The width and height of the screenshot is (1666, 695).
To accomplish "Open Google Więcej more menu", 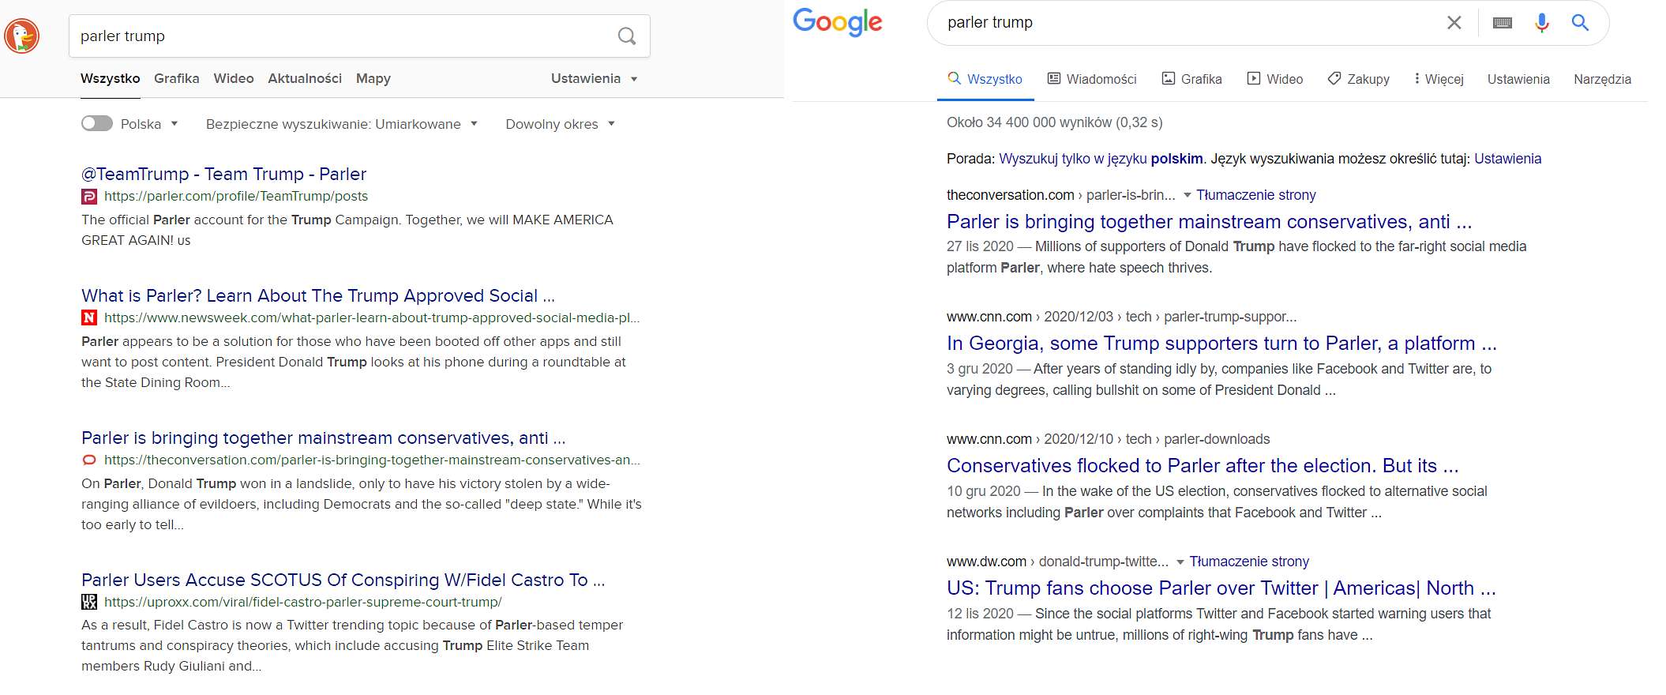I will (1439, 79).
